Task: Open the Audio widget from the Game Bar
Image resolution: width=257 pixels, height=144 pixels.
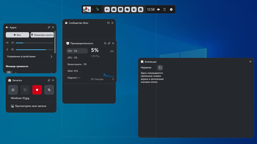Action: tap(107, 9)
